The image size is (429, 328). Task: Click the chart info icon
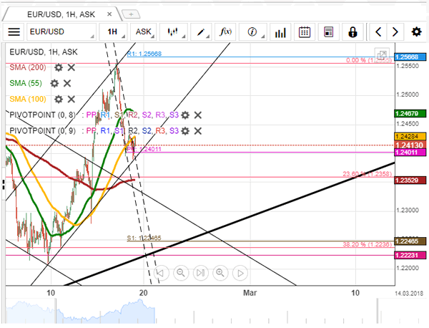click(x=252, y=32)
